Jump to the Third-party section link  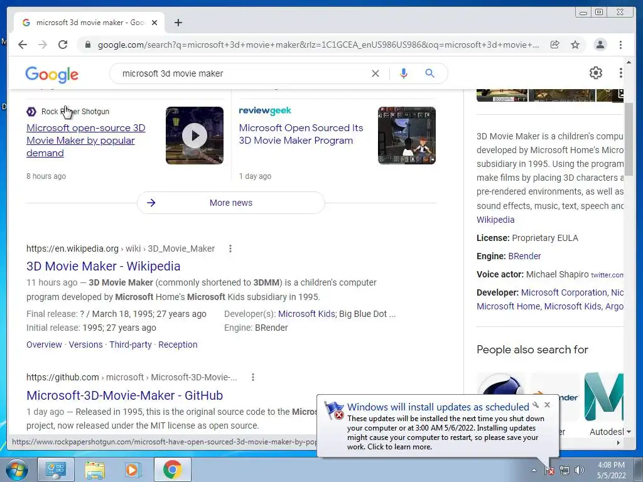click(131, 345)
